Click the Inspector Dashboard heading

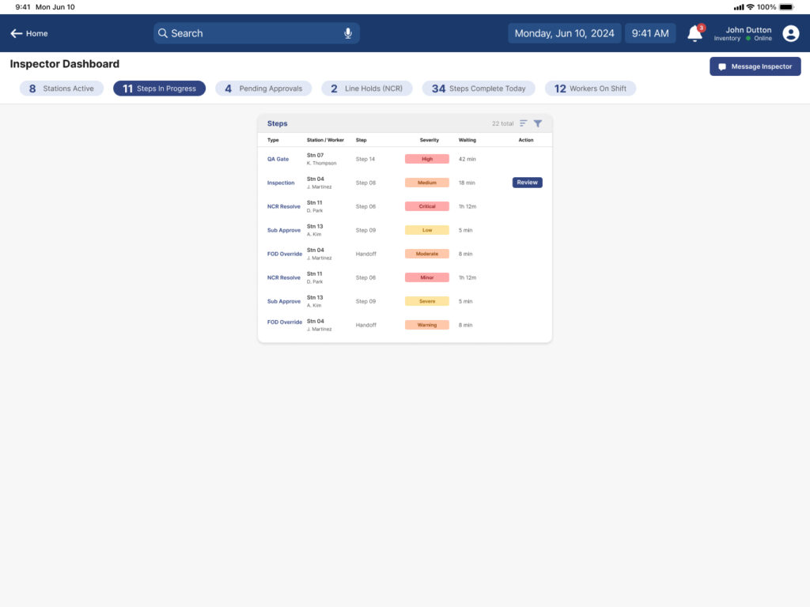pyautogui.click(x=65, y=64)
